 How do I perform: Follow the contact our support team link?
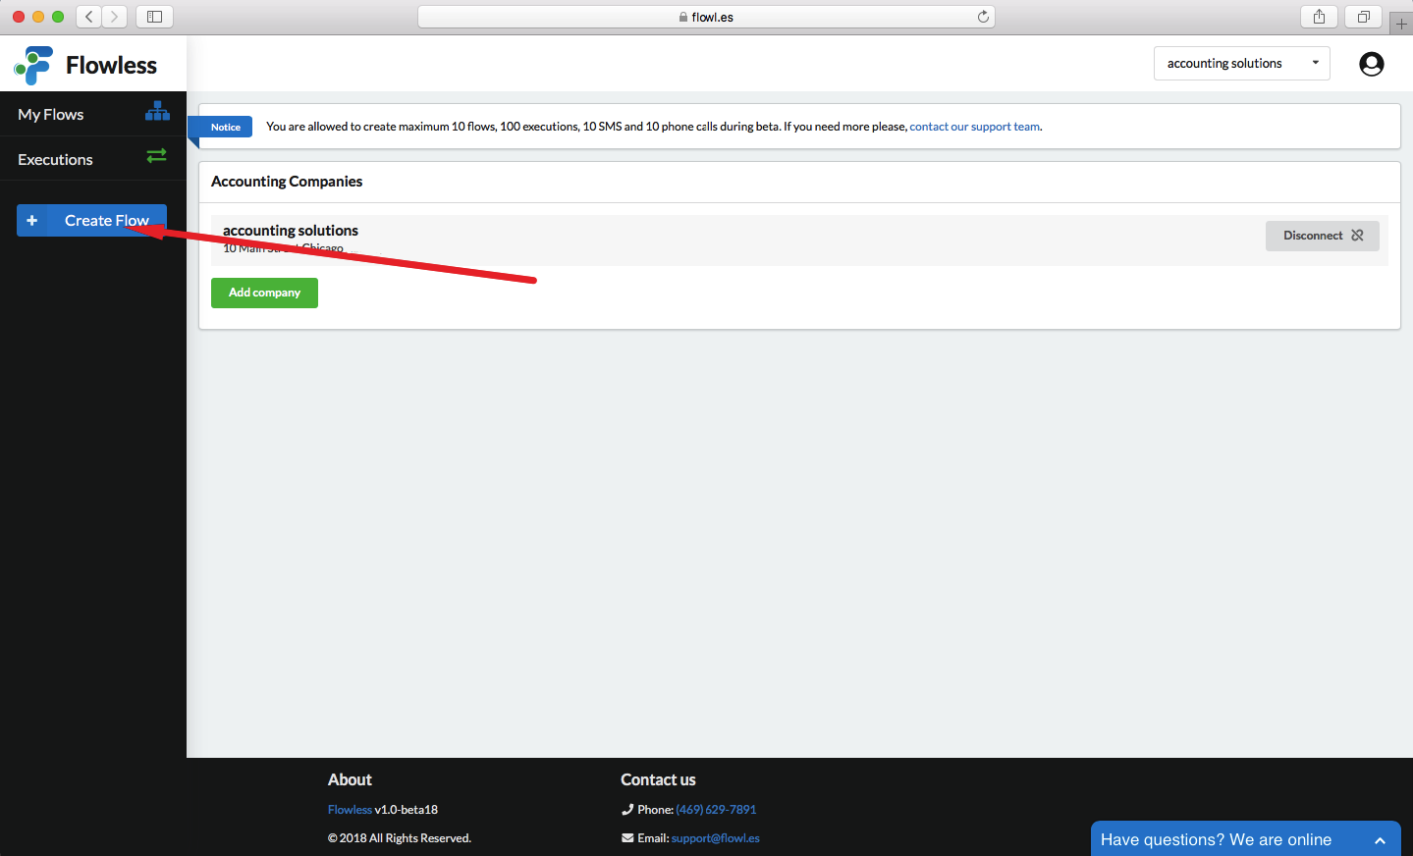(974, 127)
